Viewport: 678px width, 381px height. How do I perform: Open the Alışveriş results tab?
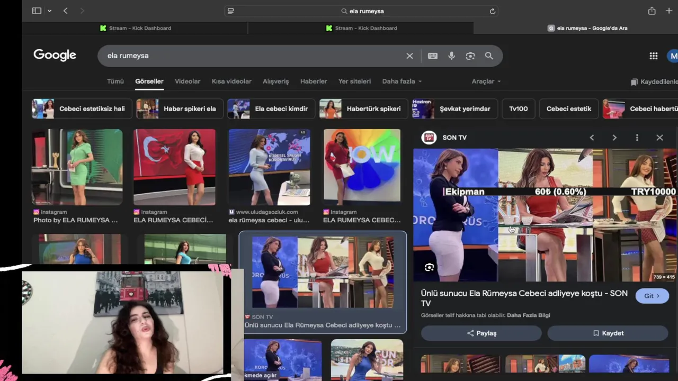(x=275, y=81)
